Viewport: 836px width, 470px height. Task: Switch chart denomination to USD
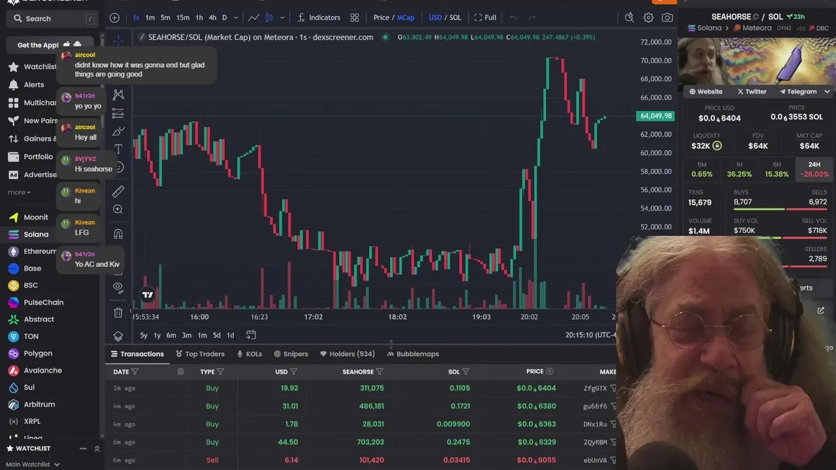pyautogui.click(x=435, y=18)
